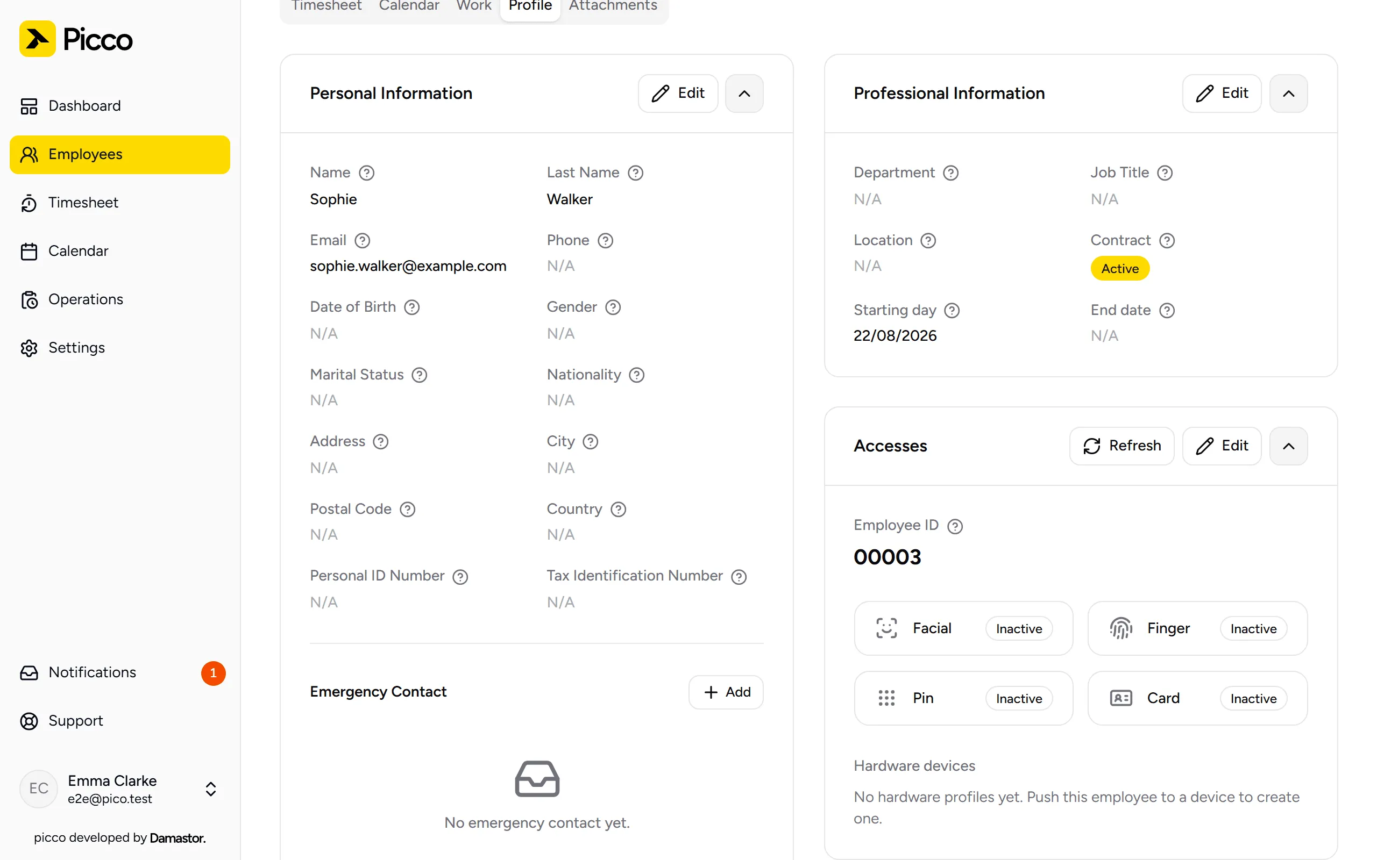Follow the Damastor link

178,838
